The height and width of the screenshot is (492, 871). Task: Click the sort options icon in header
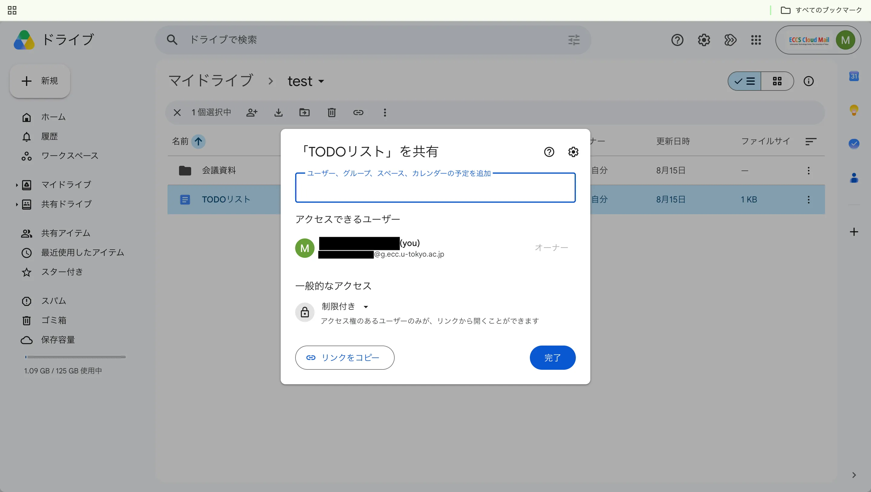[811, 141]
